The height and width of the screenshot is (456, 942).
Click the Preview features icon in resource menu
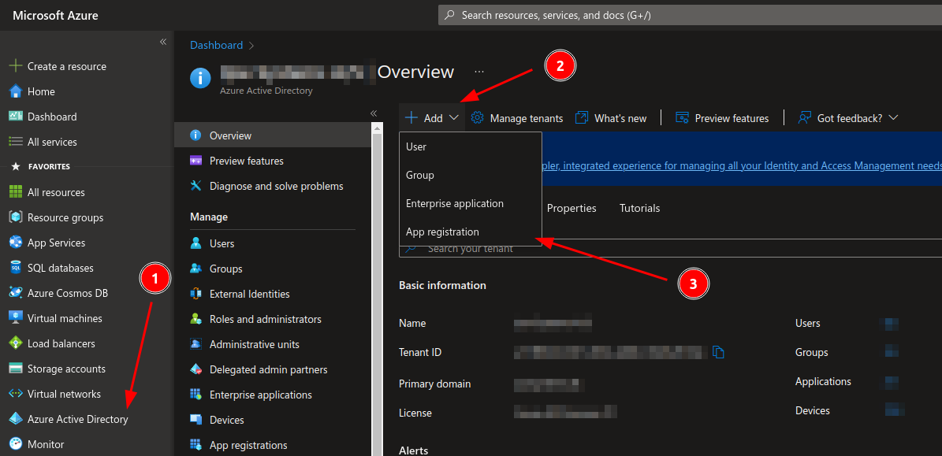(x=195, y=161)
